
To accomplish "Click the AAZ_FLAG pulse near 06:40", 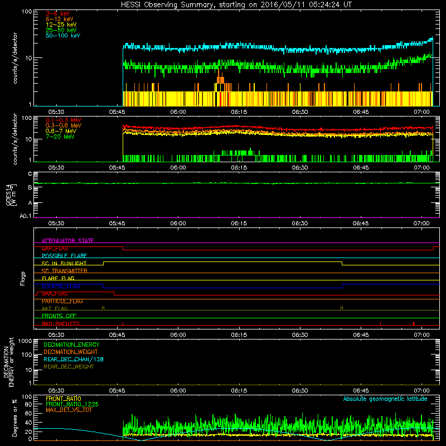I will 342,308.
